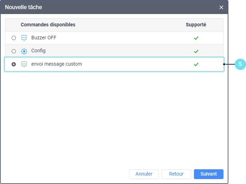Click the Buzzer OFF command label

[x=44, y=38]
